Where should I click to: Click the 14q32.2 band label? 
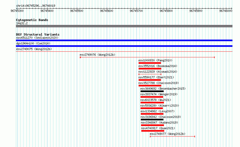(x=22, y=23)
